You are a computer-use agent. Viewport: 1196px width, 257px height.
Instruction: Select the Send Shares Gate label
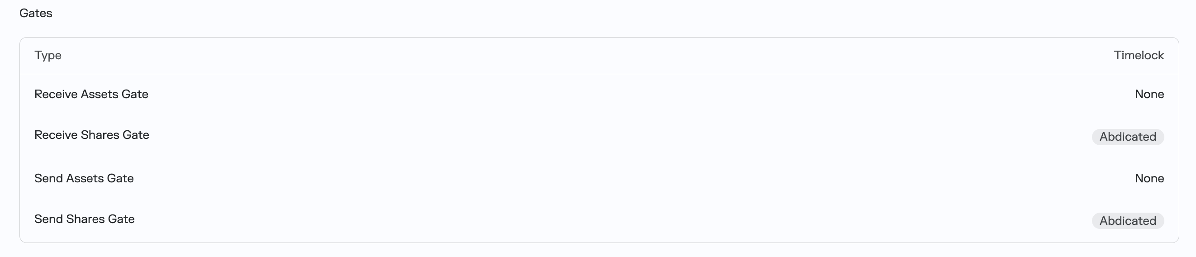(x=84, y=219)
